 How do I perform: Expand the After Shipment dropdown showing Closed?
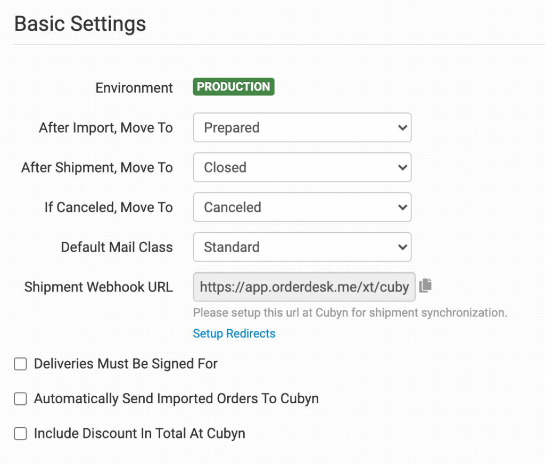coord(302,168)
